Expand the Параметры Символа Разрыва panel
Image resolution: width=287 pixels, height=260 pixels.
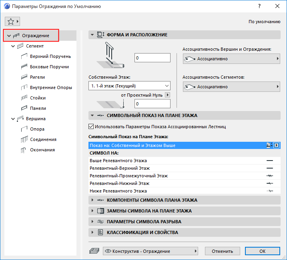click(92, 222)
